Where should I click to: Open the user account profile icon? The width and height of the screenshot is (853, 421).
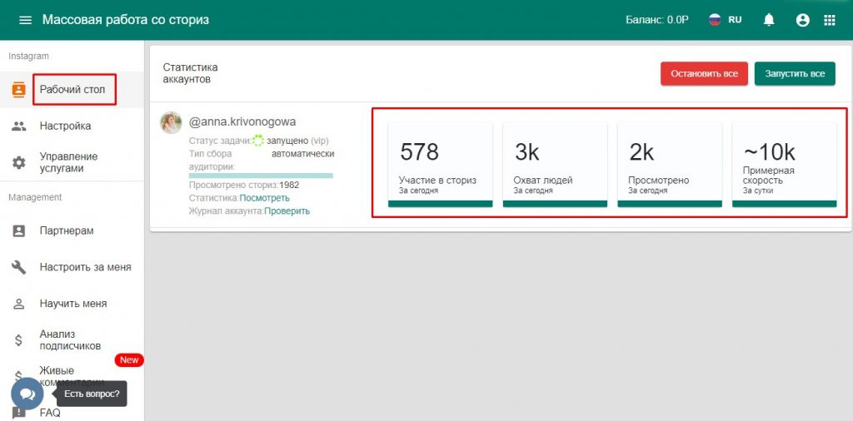802,20
